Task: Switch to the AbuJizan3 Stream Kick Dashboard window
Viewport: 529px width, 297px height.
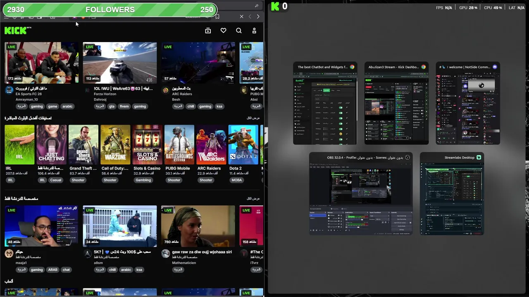Action: [x=396, y=104]
